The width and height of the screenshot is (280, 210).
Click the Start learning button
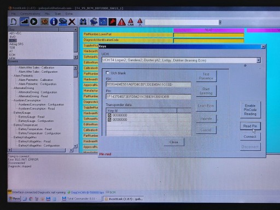pyautogui.click(x=206, y=91)
